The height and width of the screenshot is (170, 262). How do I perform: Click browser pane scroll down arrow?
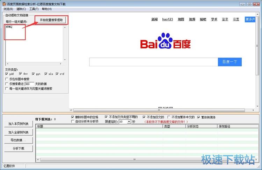pos(257,106)
